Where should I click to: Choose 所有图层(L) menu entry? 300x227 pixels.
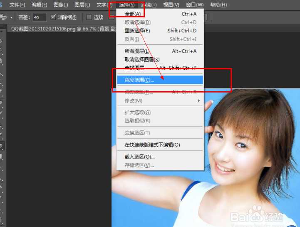coord(160,51)
